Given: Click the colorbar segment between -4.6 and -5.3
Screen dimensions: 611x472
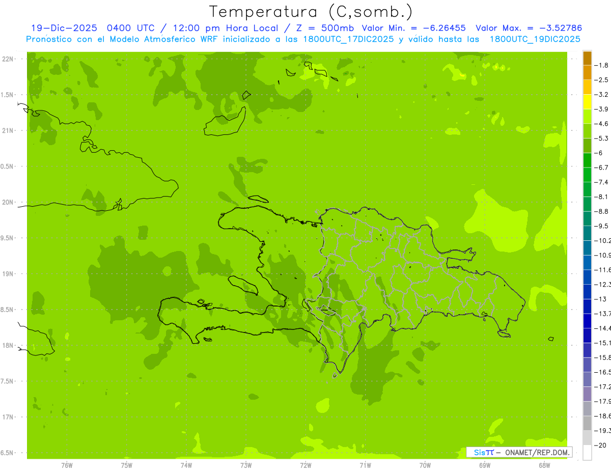Looking at the screenshot, I should (x=587, y=131).
